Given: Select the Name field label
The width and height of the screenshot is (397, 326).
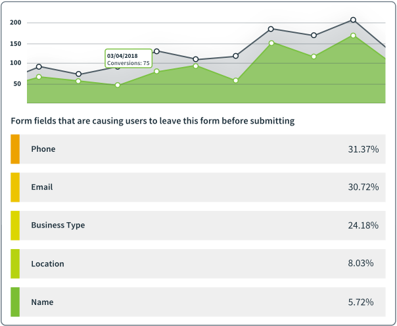Looking at the screenshot, I should (42, 302).
